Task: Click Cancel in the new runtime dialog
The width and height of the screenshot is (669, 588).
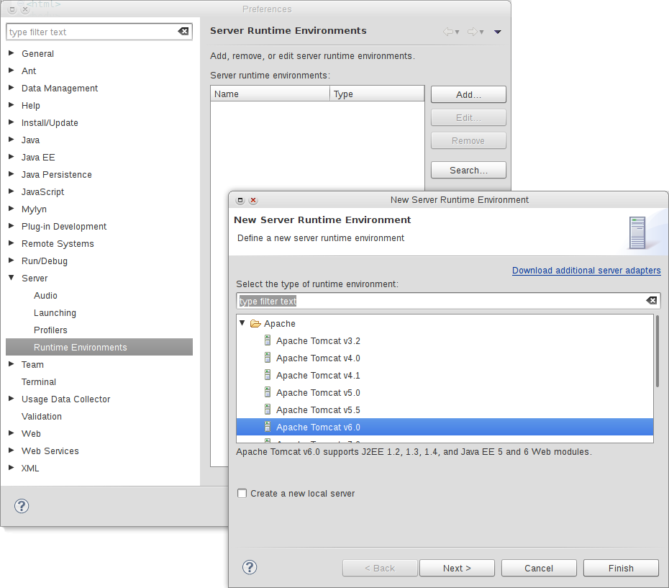Action: coord(539,568)
